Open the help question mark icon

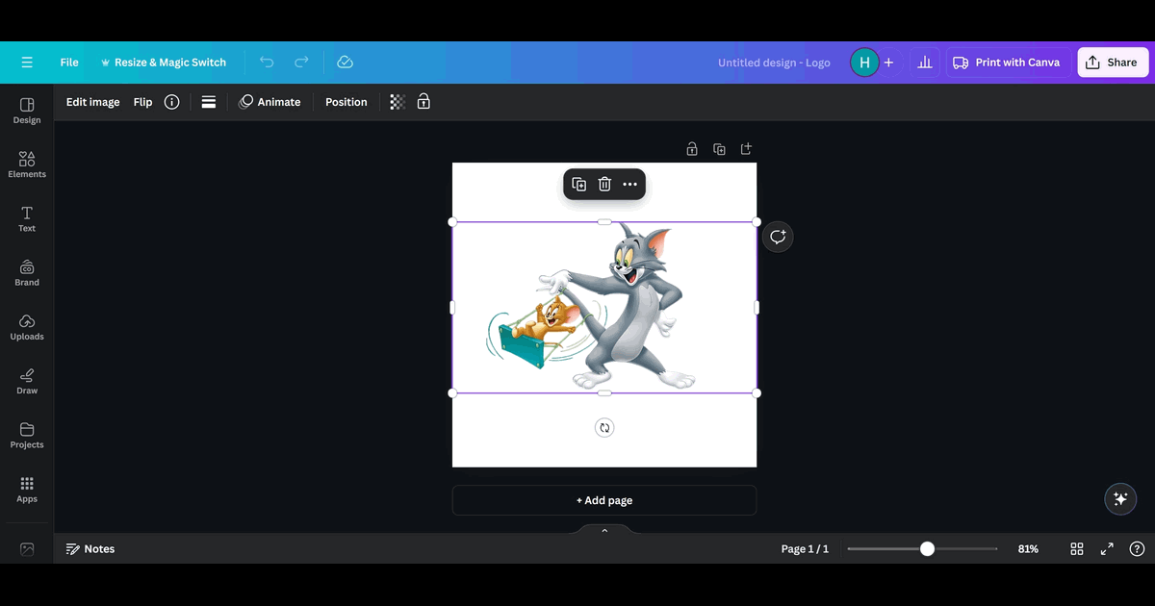point(1137,549)
